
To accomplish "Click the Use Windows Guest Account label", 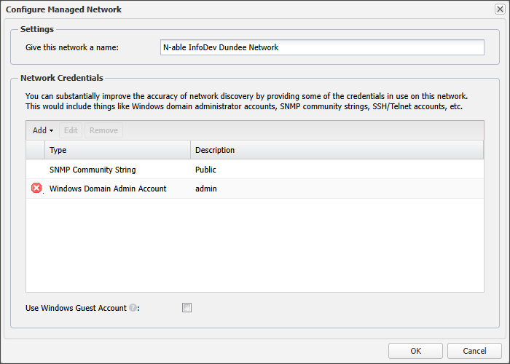I will pyautogui.click(x=76, y=308).
